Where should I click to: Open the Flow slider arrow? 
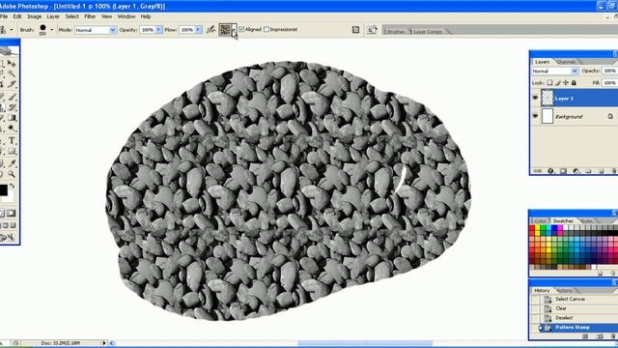click(198, 30)
